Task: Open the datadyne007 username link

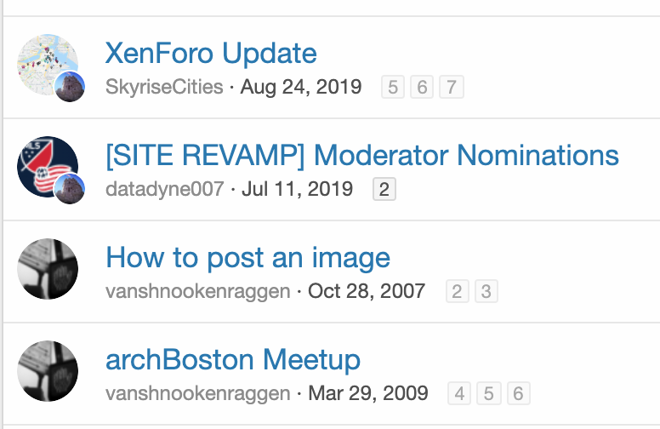Action: [x=164, y=189]
